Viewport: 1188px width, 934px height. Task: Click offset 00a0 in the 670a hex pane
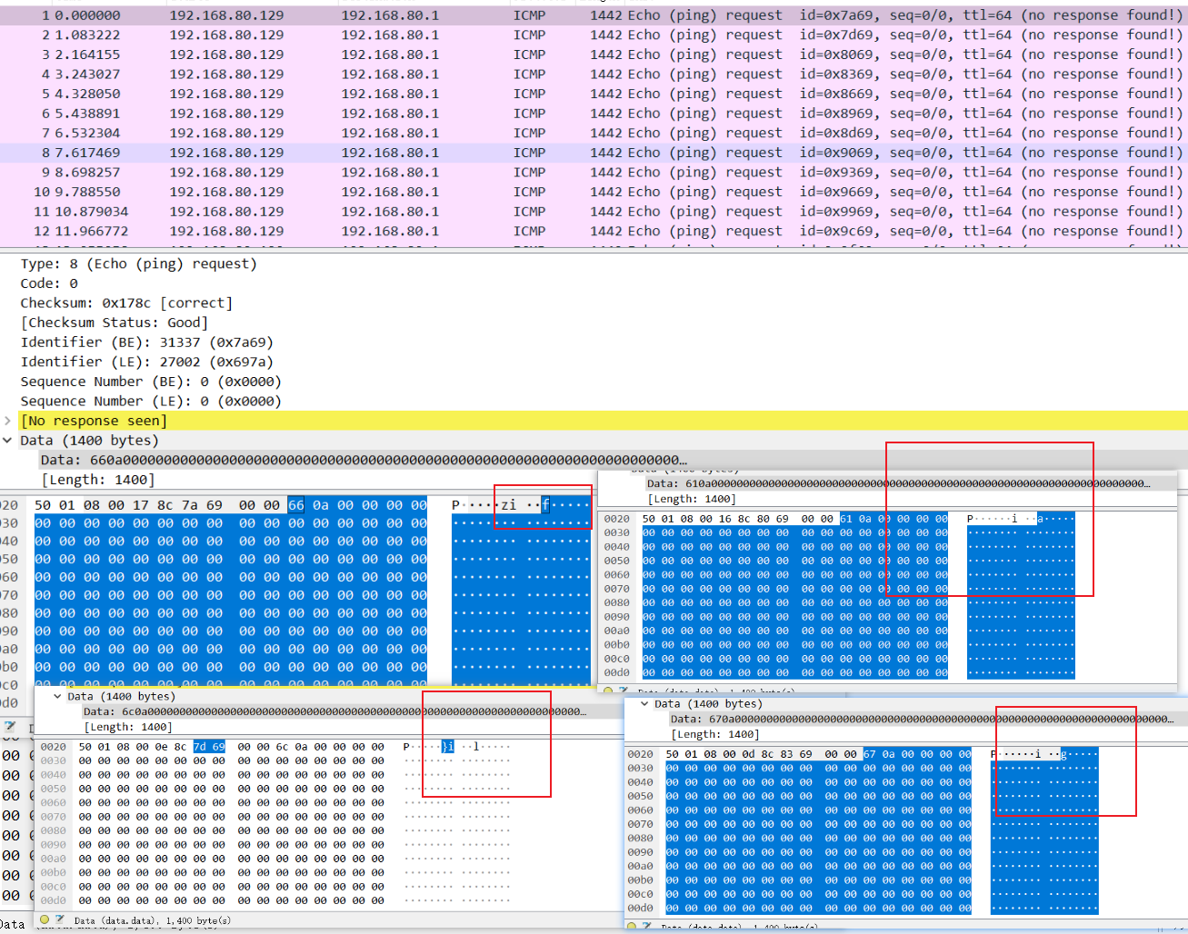click(x=640, y=866)
